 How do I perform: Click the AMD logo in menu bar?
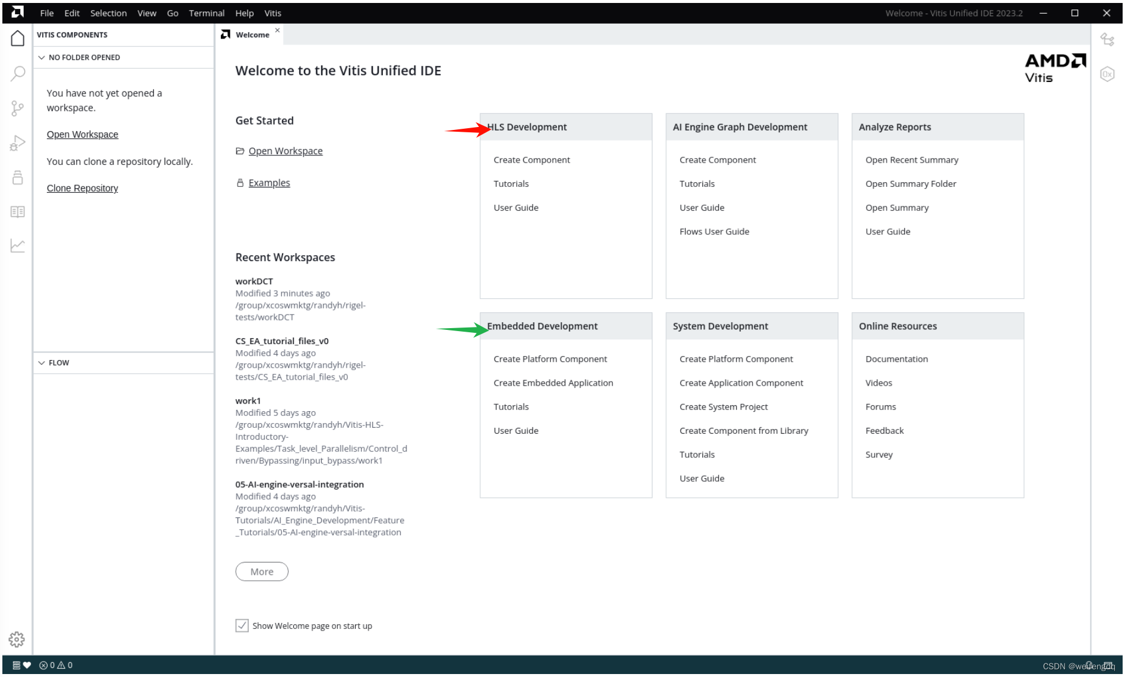click(x=18, y=12)
